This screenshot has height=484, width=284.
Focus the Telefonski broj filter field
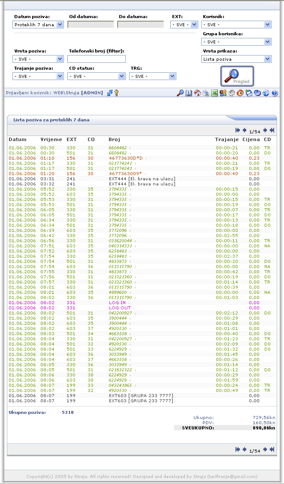97,59
